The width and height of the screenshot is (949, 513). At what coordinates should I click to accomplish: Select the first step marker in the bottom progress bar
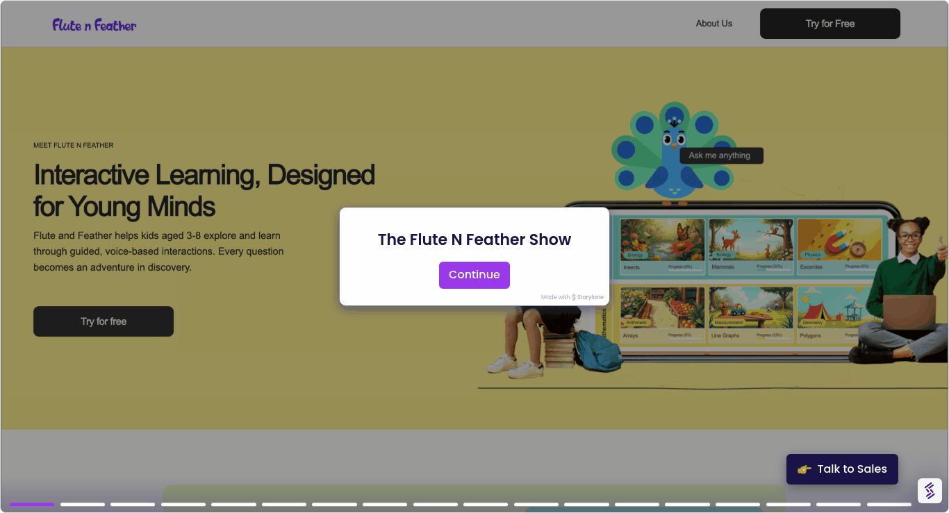pyautogui.click(x=32, y=504)
